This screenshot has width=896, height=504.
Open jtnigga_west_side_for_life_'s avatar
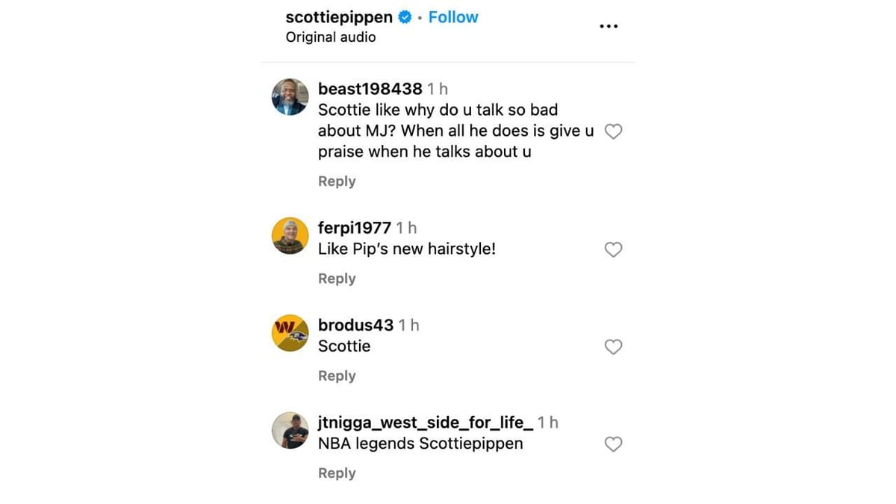pyautogui.click(x=290, y=430)
